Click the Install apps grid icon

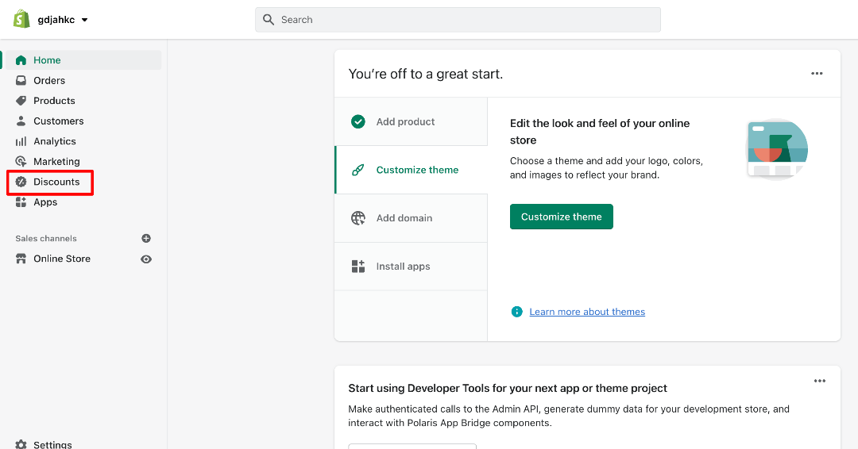coord(357,266)
